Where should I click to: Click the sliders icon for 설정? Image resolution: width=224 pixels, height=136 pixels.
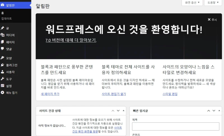click(x=3, y=86)
